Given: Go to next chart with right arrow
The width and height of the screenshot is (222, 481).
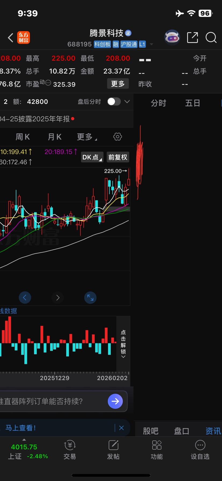Looking at the screenshot, I should pos(58,297).
